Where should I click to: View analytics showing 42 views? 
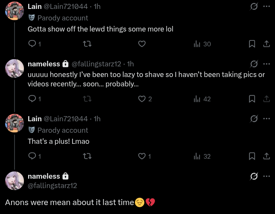tap(202, 99)
